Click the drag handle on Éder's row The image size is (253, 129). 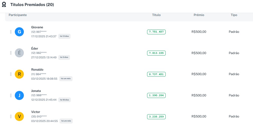(11, 53)
